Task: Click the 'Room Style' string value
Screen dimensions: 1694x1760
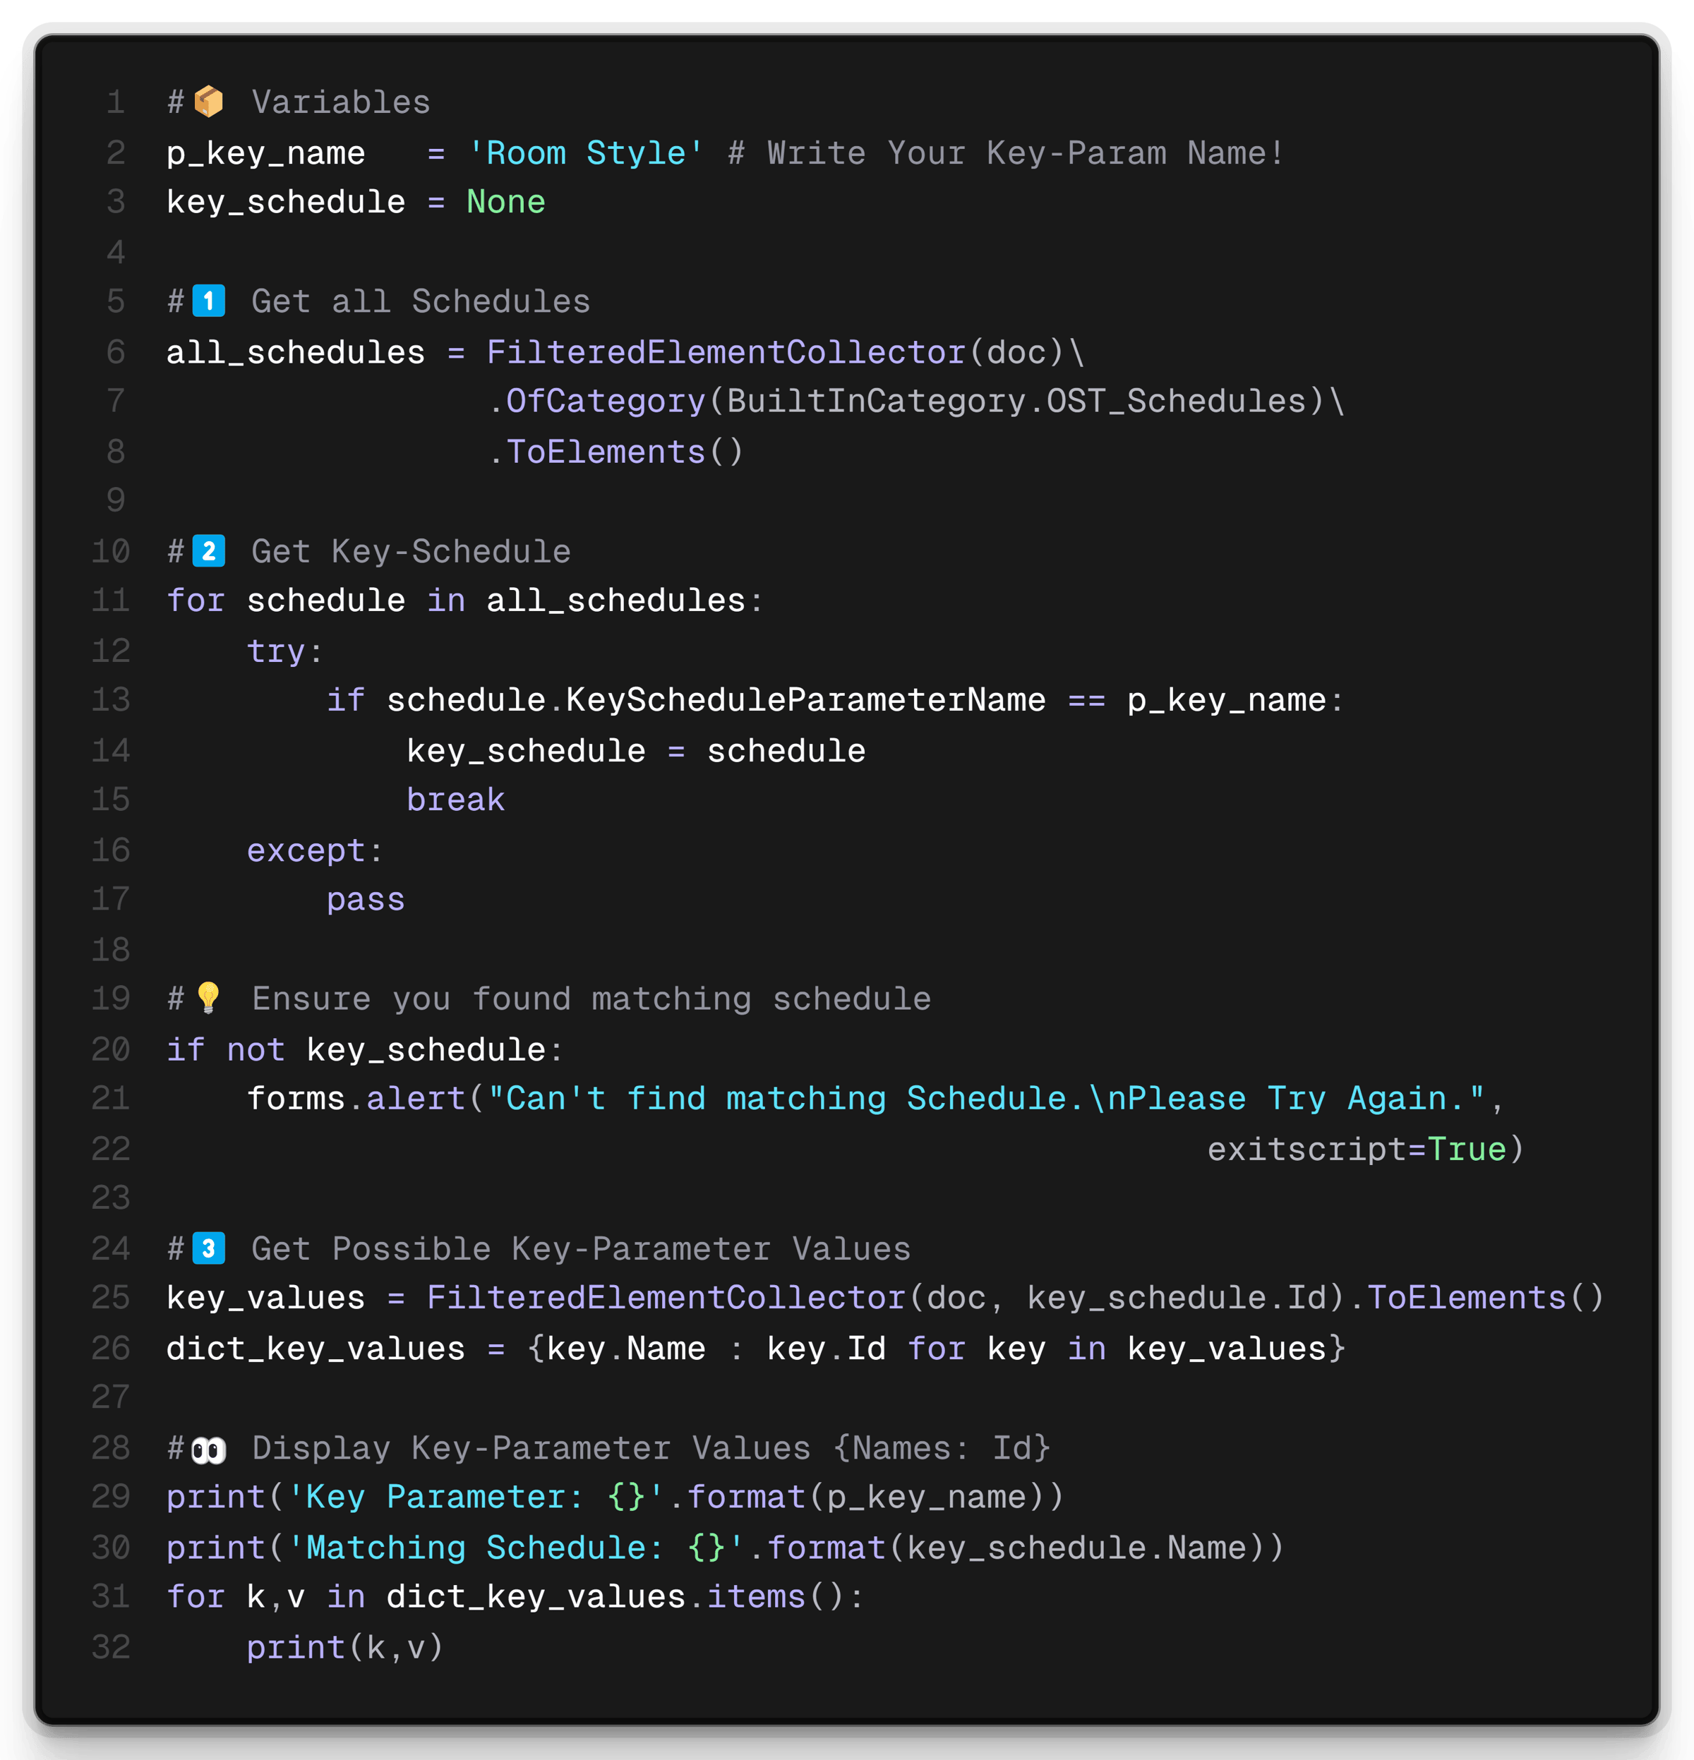Action: (586, 154)
